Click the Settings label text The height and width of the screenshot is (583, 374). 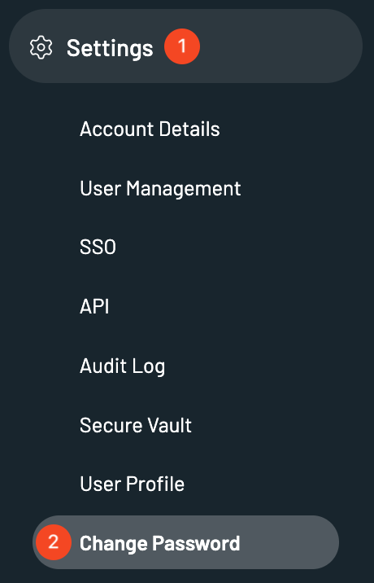(110, 48)
